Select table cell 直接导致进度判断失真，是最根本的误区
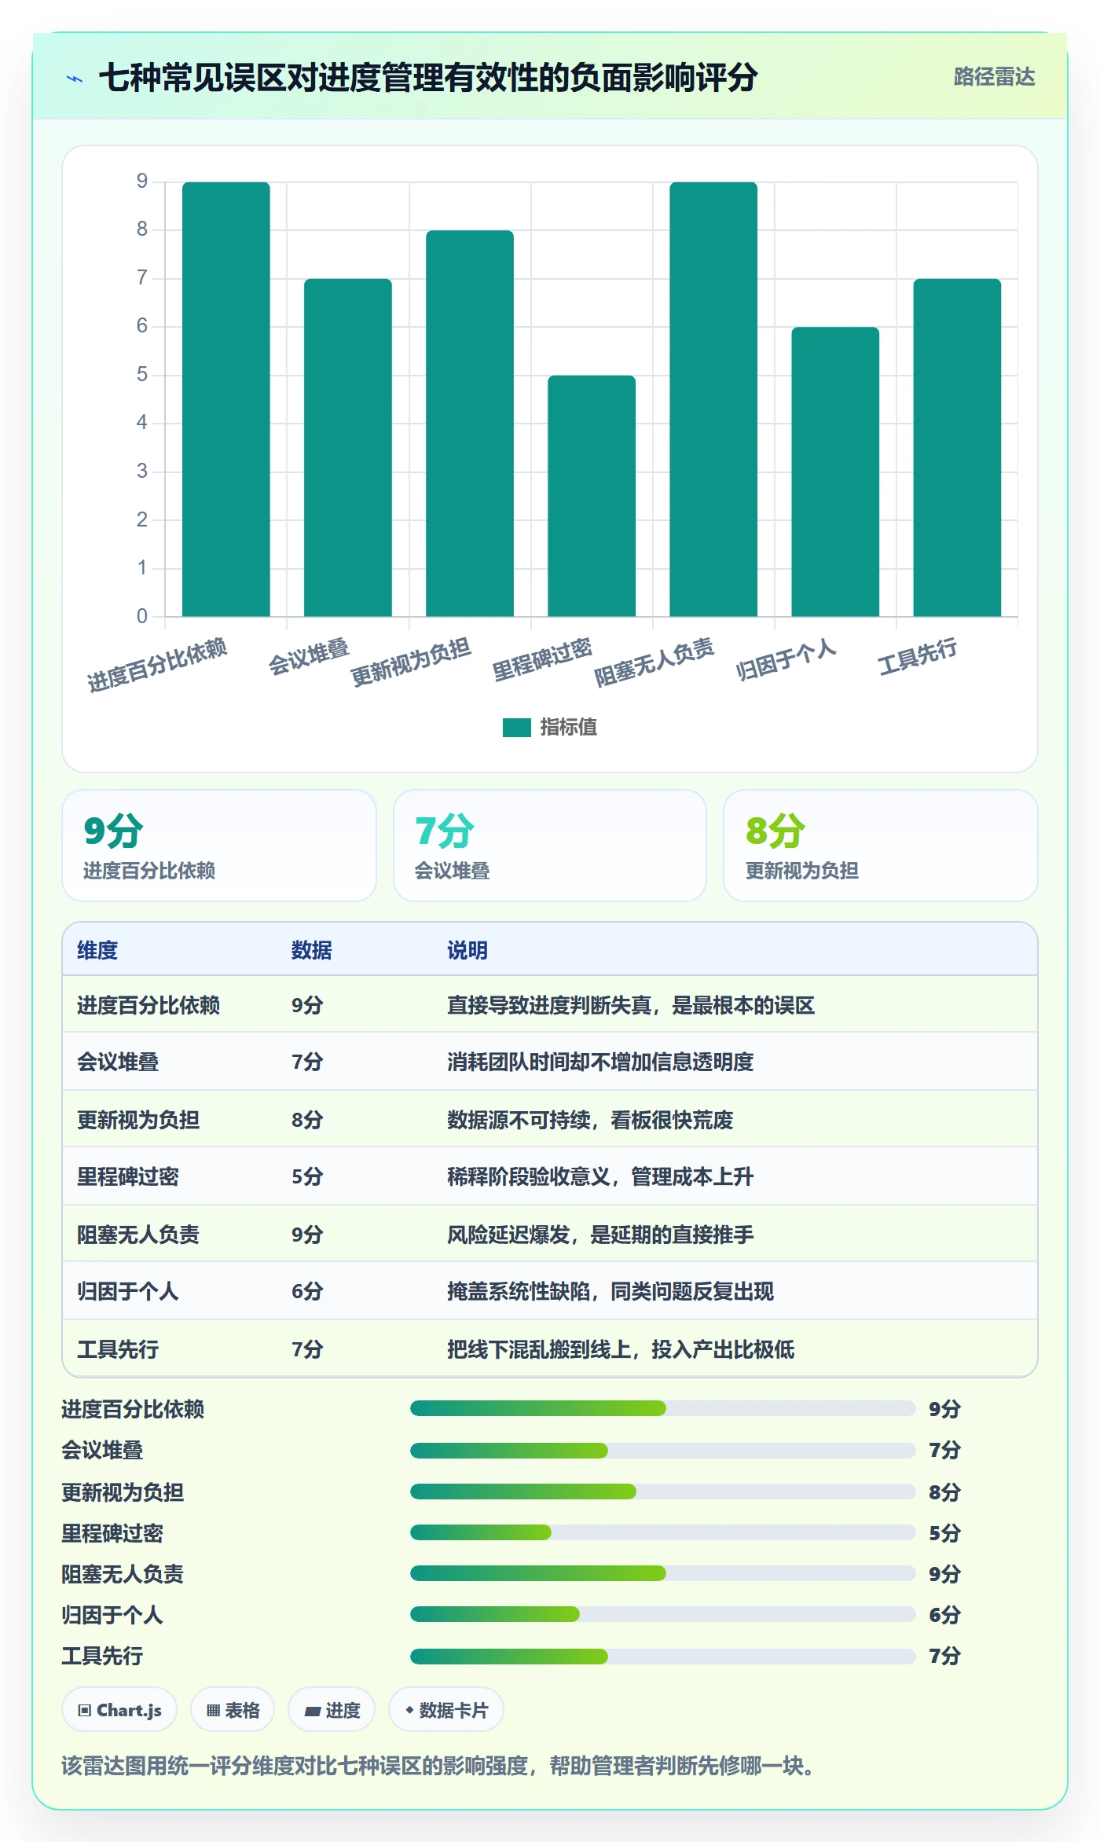 [631, 1005]
